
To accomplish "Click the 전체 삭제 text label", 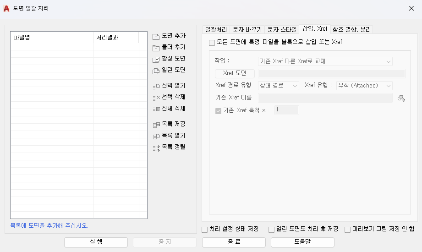I will (174, 109).
